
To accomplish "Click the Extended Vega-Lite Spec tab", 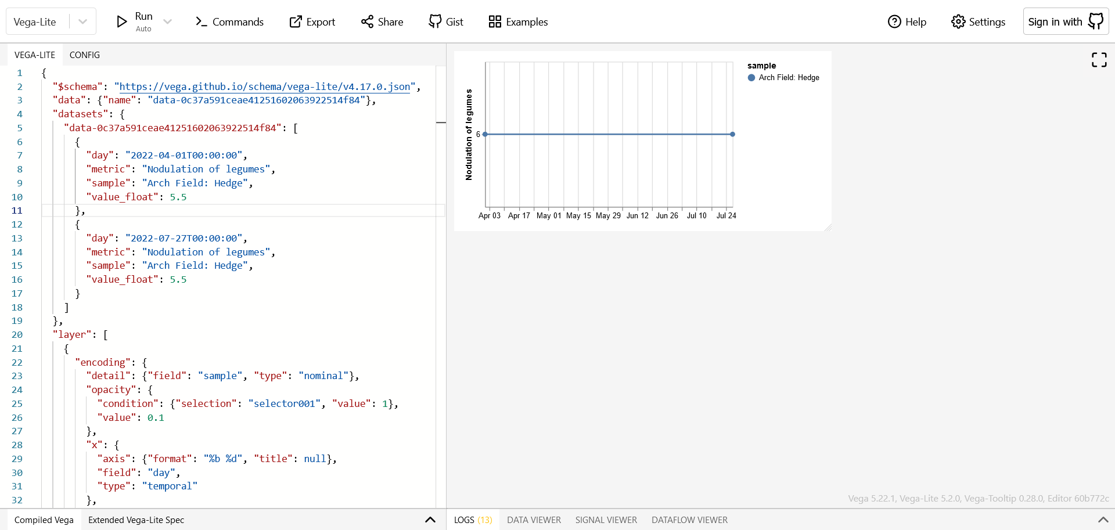I will pos(136,520).
